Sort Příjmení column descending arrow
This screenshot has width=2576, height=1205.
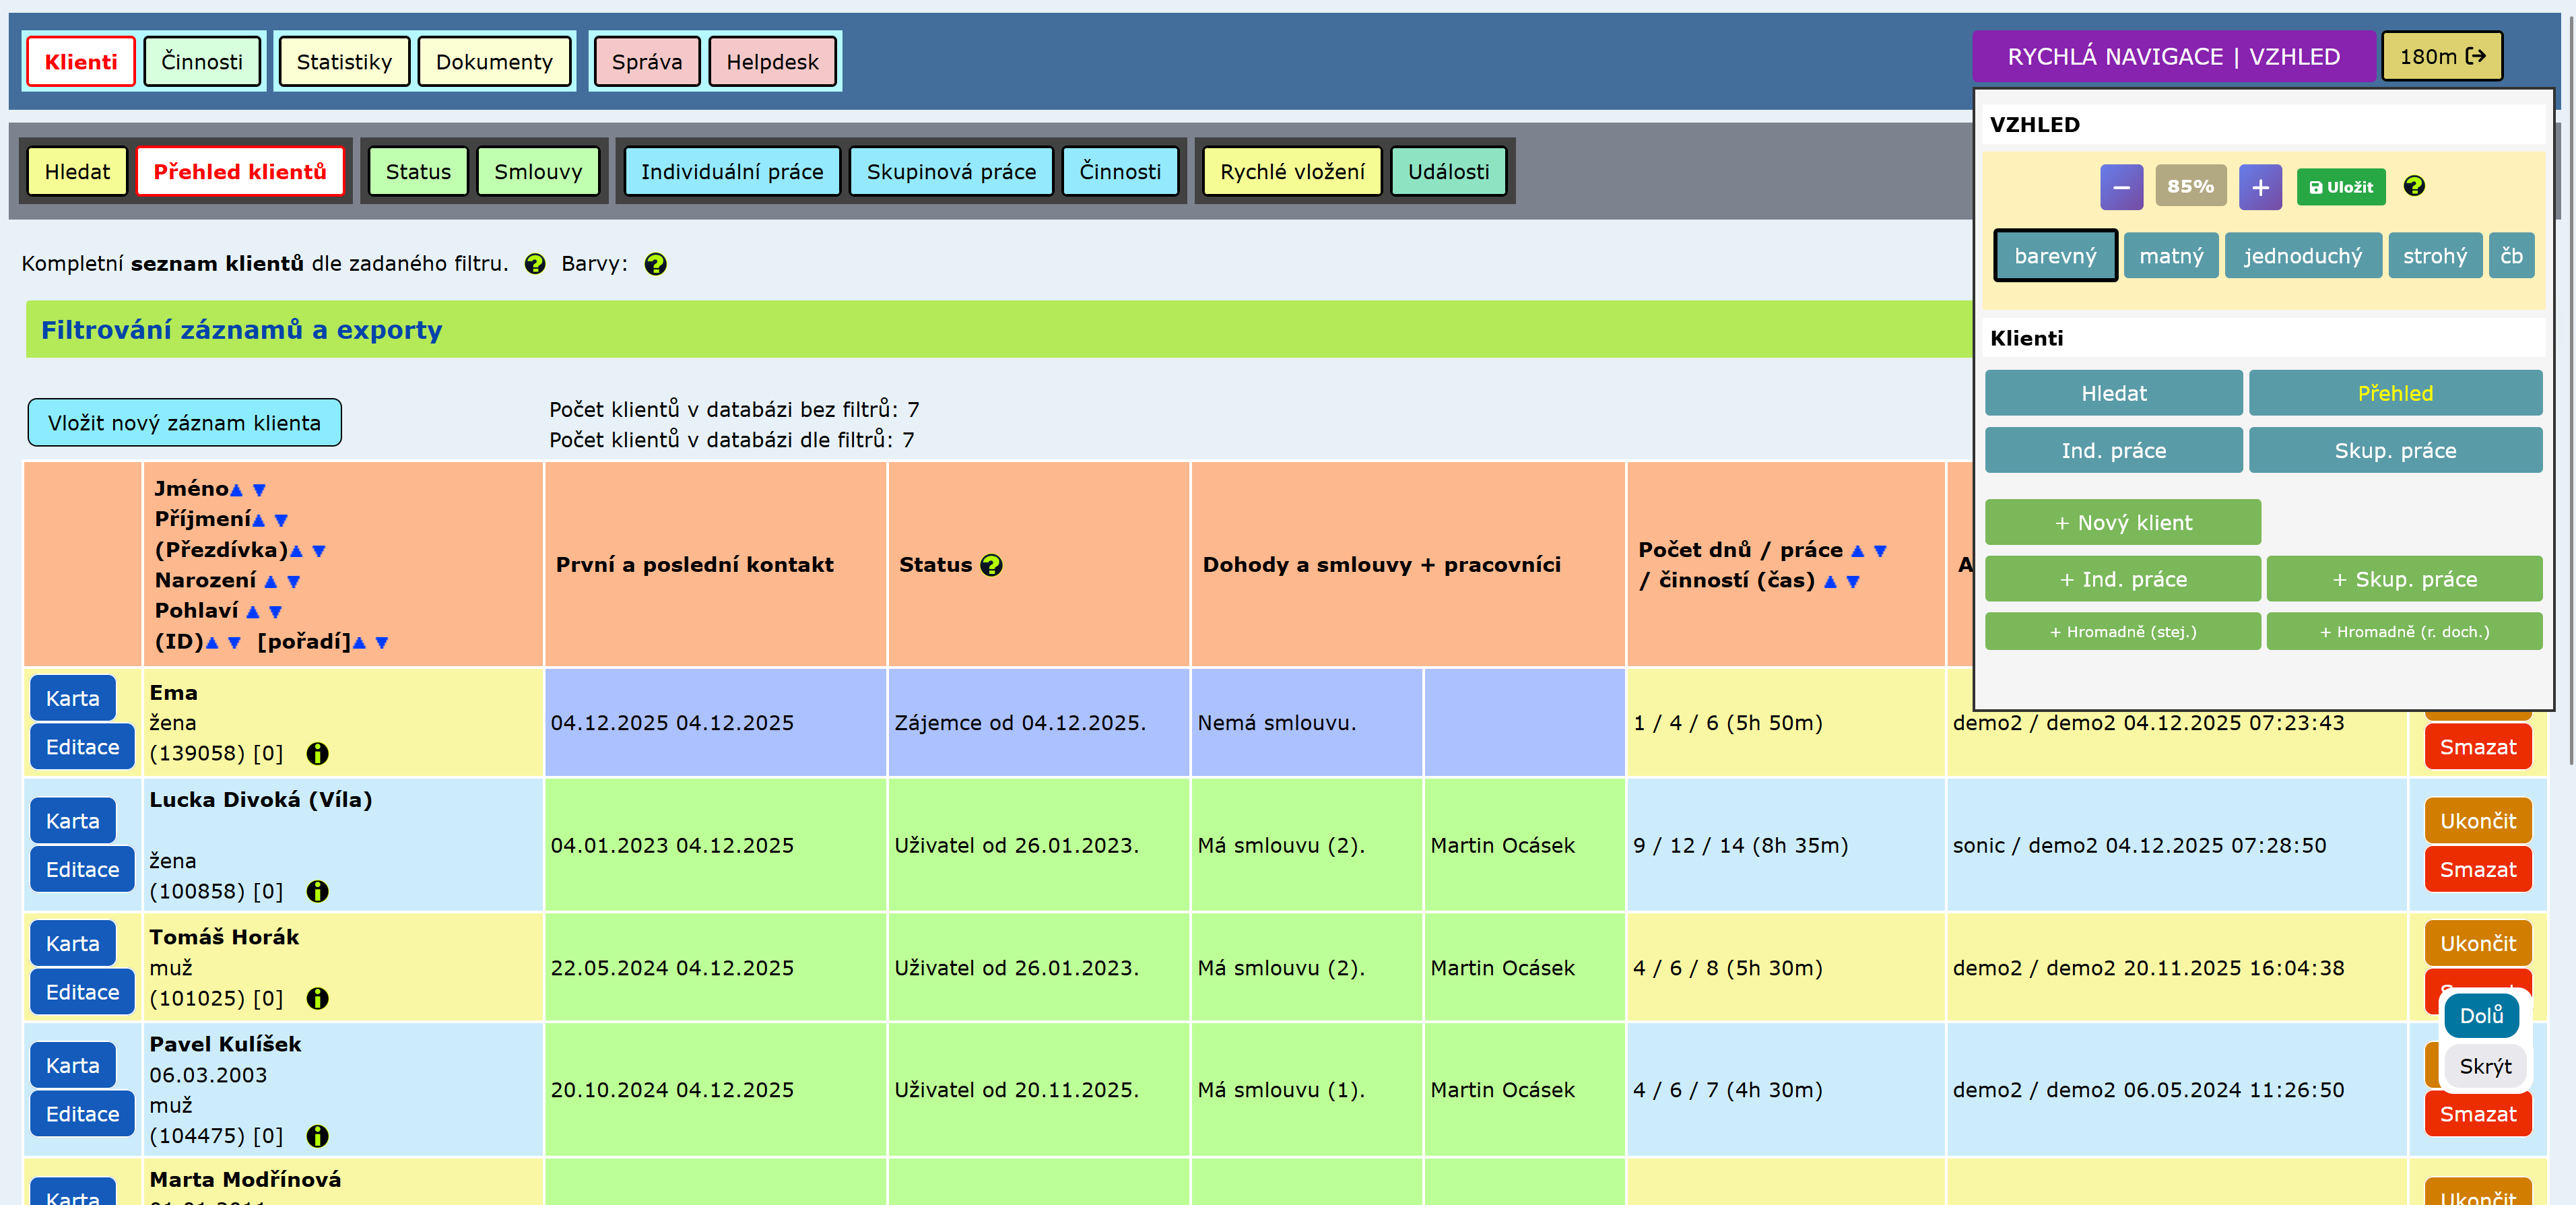281,521
